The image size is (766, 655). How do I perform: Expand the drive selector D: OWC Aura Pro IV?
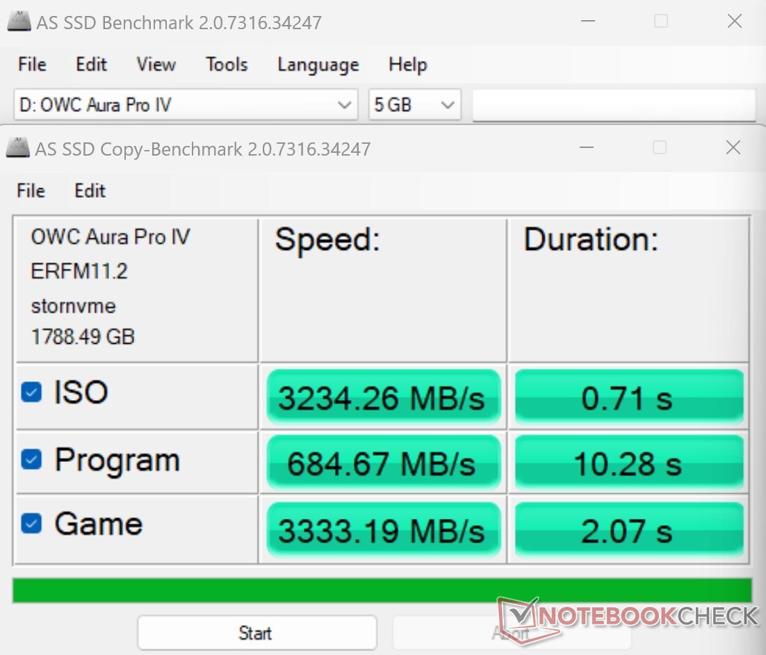click(186, 104)
